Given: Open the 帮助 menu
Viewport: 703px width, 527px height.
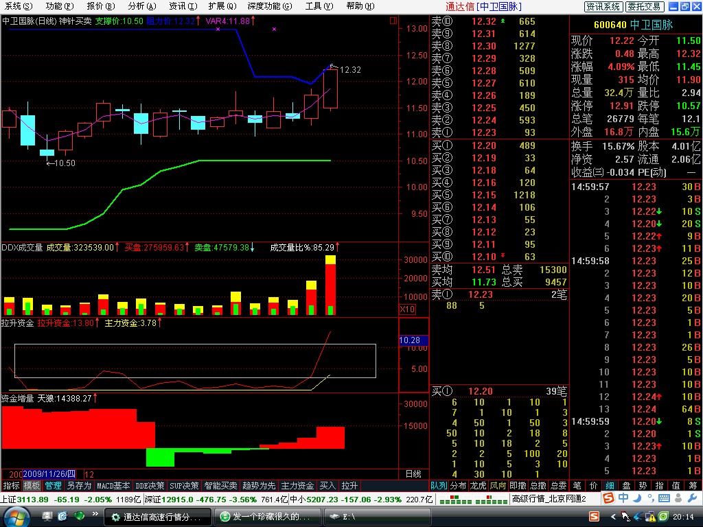Looking at the screenshot, I should point(360,6).
